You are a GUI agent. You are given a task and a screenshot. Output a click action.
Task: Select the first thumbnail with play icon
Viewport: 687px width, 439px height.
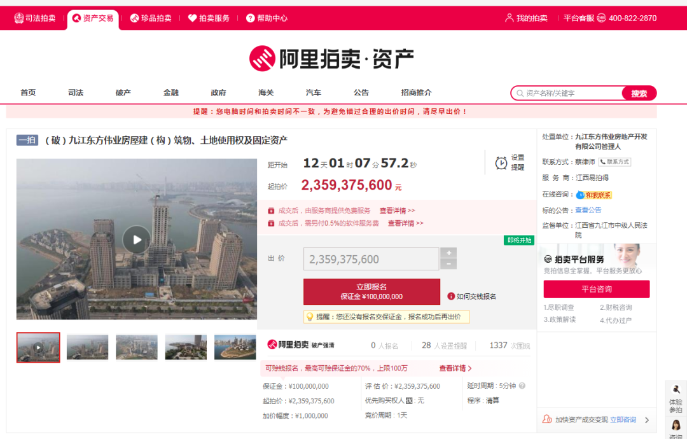click(38, 347)
